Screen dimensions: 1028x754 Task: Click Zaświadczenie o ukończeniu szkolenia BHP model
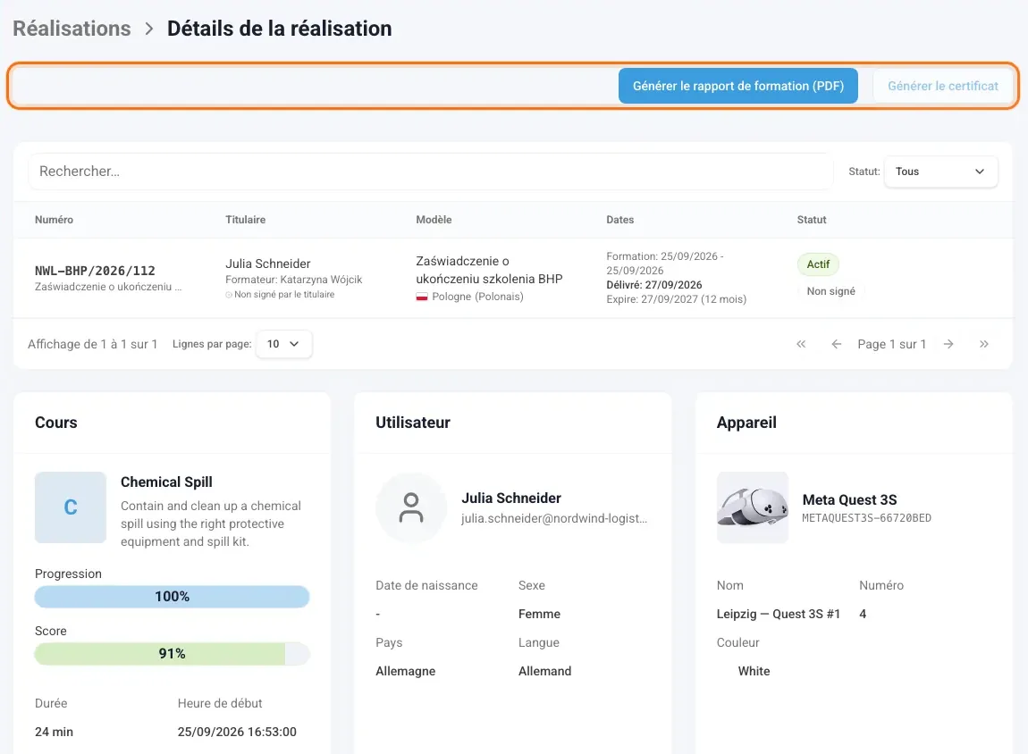click(x=489, y=270)
